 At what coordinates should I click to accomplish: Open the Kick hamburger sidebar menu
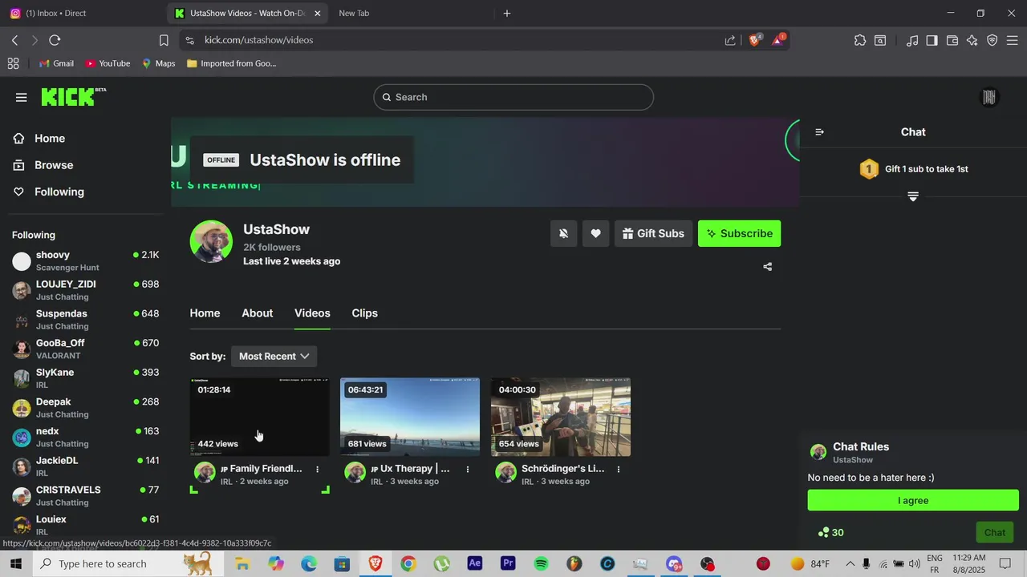(22, 97)
